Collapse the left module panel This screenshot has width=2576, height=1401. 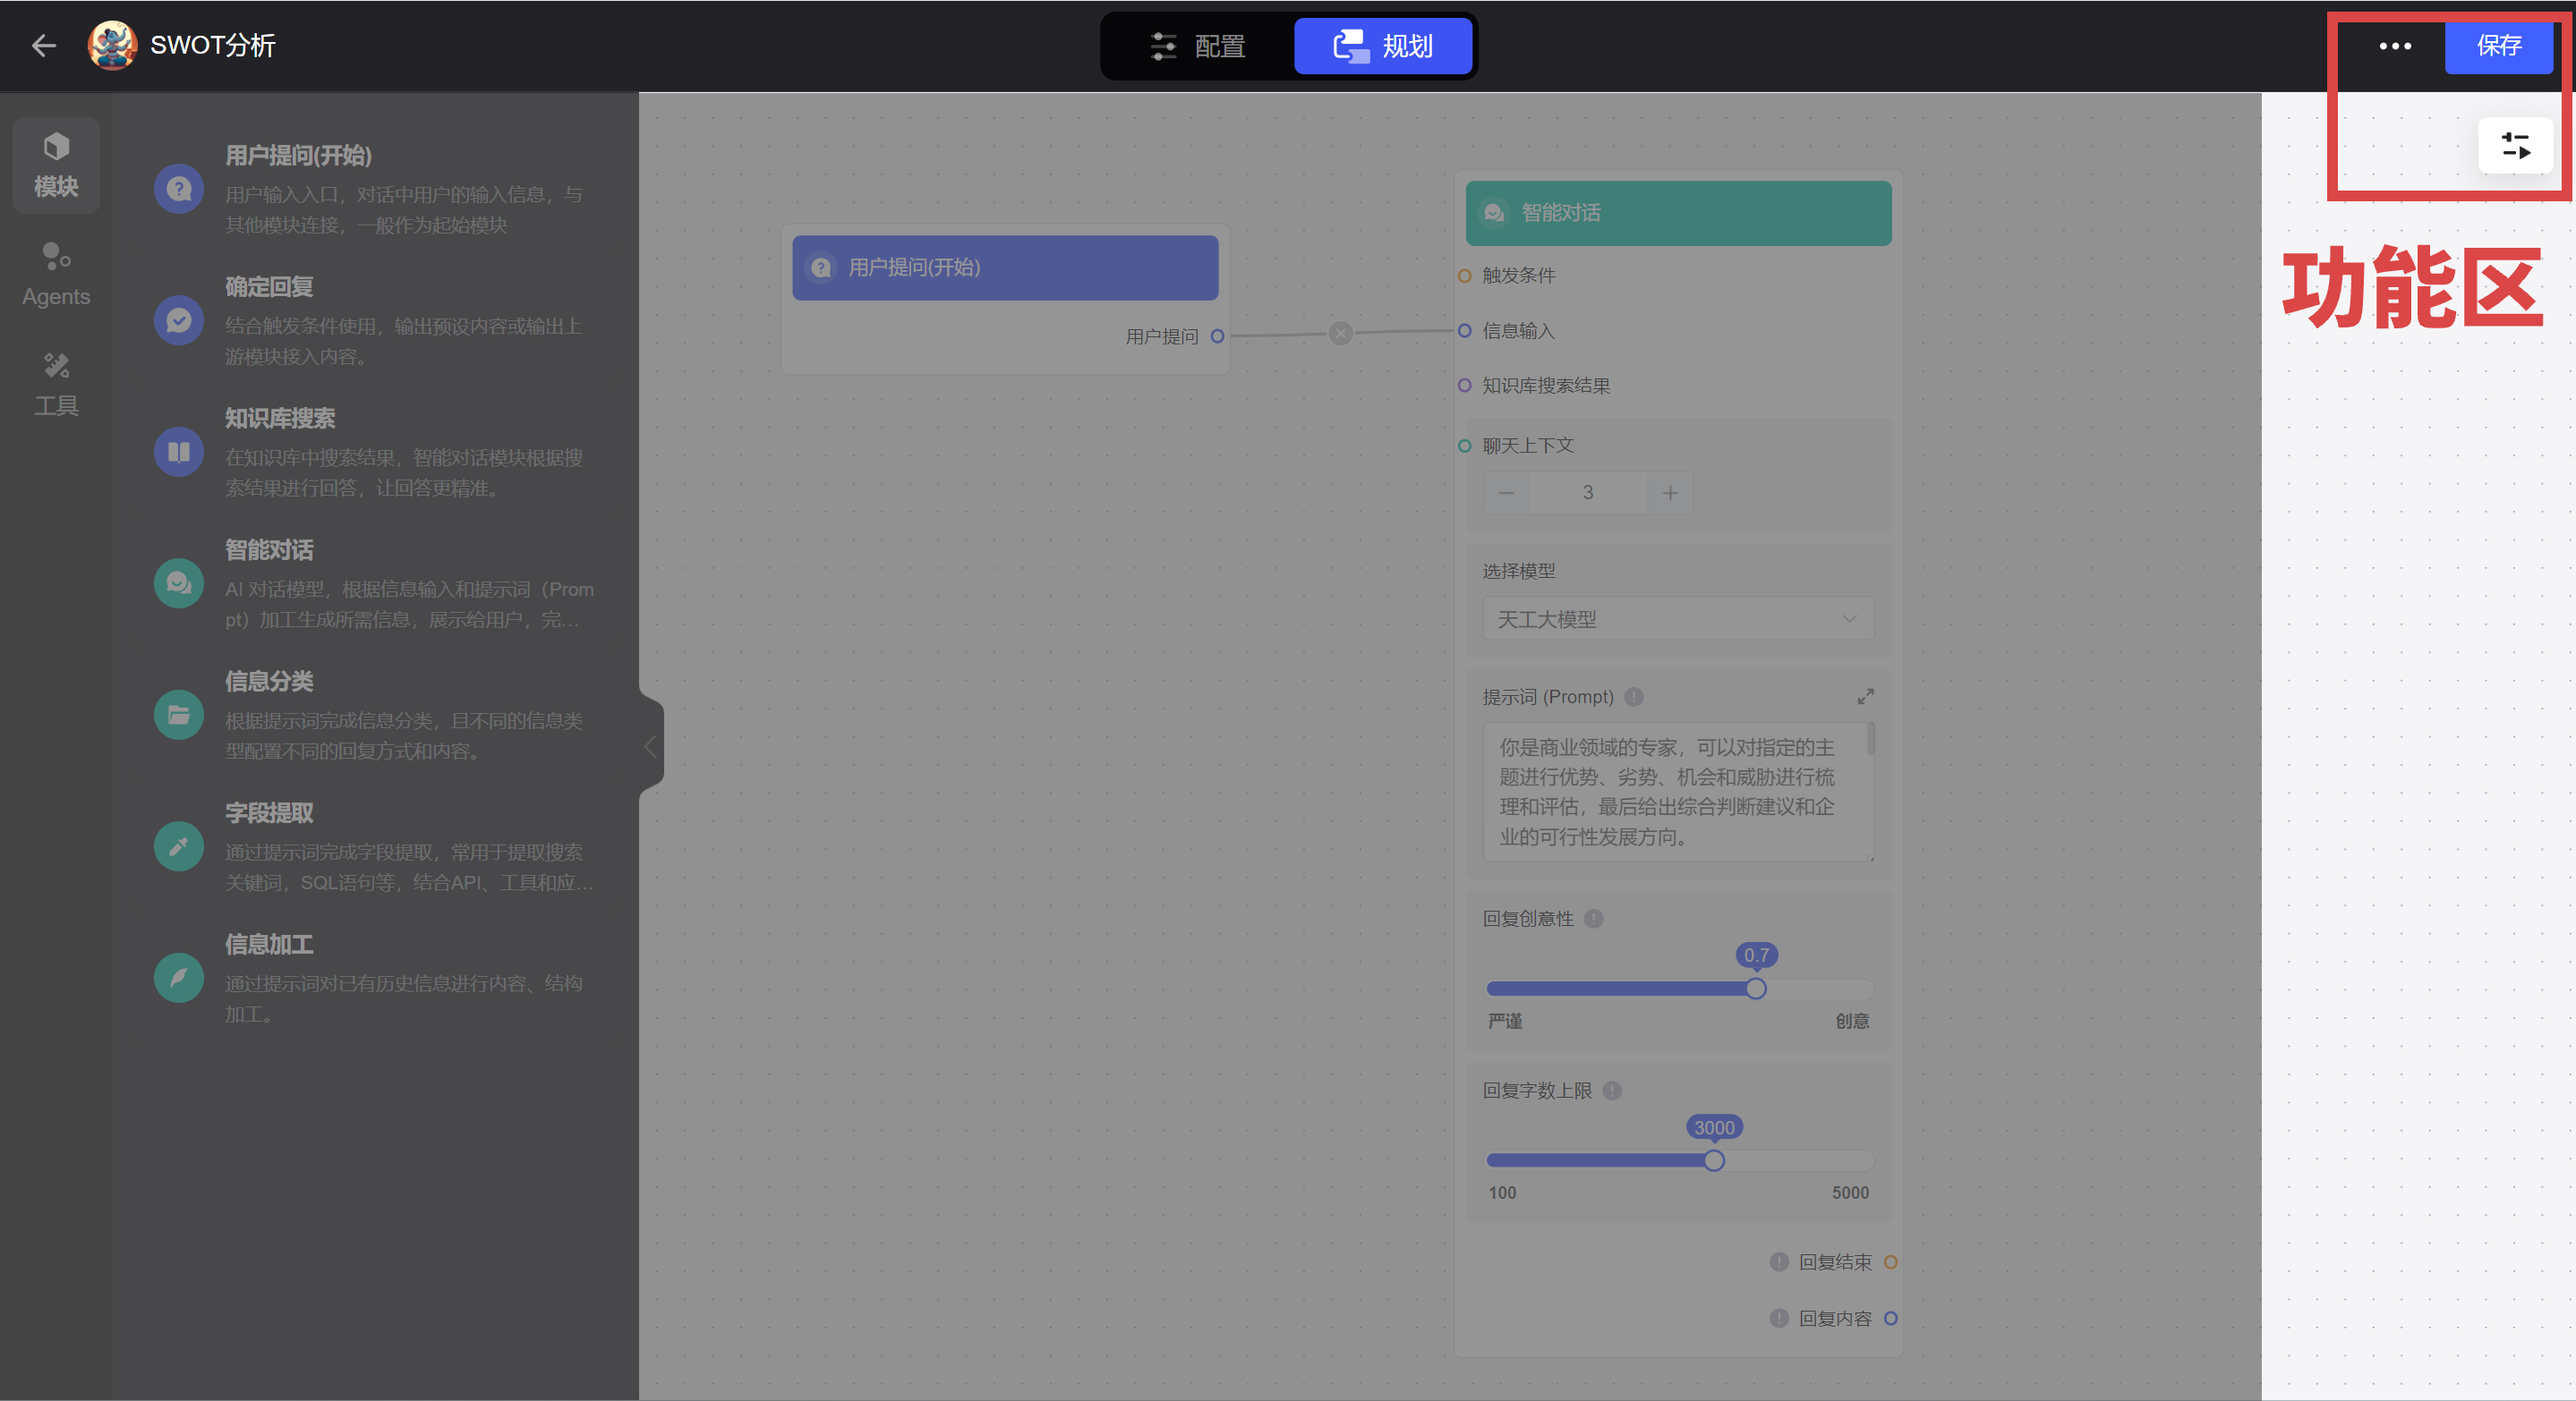point(650,745)
